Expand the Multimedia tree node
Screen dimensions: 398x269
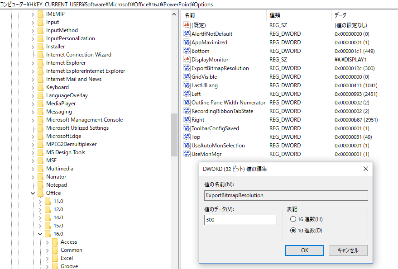[x=33, y=169]
